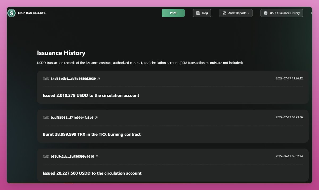Click the timestamp 2022-06-12 06:52:24

[289, 156]
